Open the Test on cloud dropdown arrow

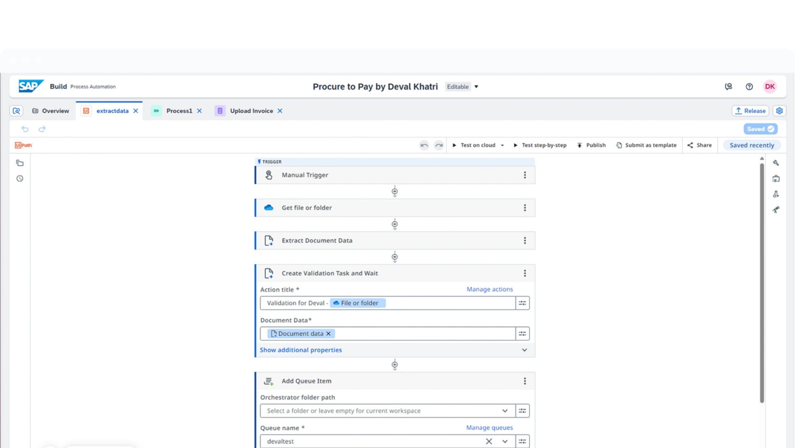pyautogui.click(x=502, y=145)
